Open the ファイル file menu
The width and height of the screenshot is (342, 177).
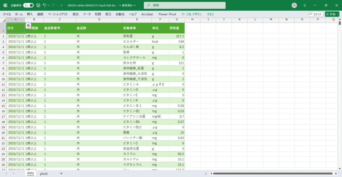point(7,14)
